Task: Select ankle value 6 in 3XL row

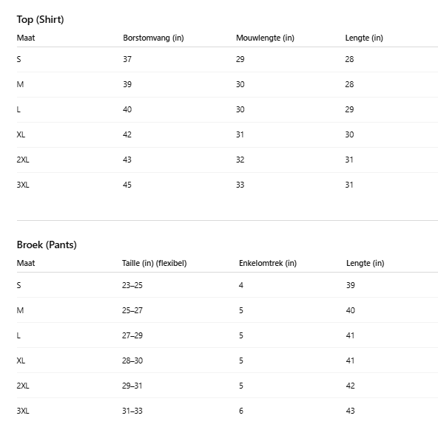Action: [x=241, y=411]
